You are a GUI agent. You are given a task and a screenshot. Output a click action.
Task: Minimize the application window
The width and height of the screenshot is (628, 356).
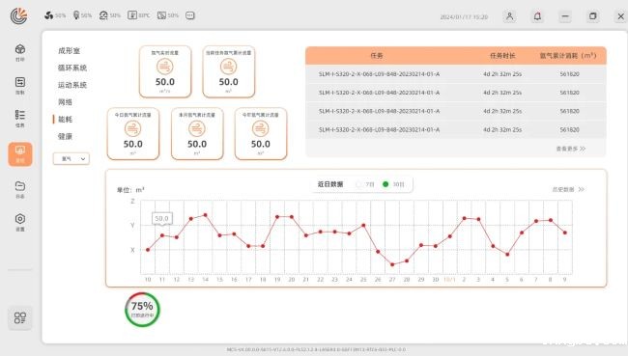(x=565, y=16)
